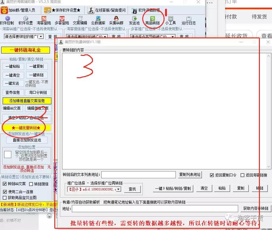Screen dimensions: 272x230
Task: Click scrollbar down arrow in content area
Action: point(268,167)
